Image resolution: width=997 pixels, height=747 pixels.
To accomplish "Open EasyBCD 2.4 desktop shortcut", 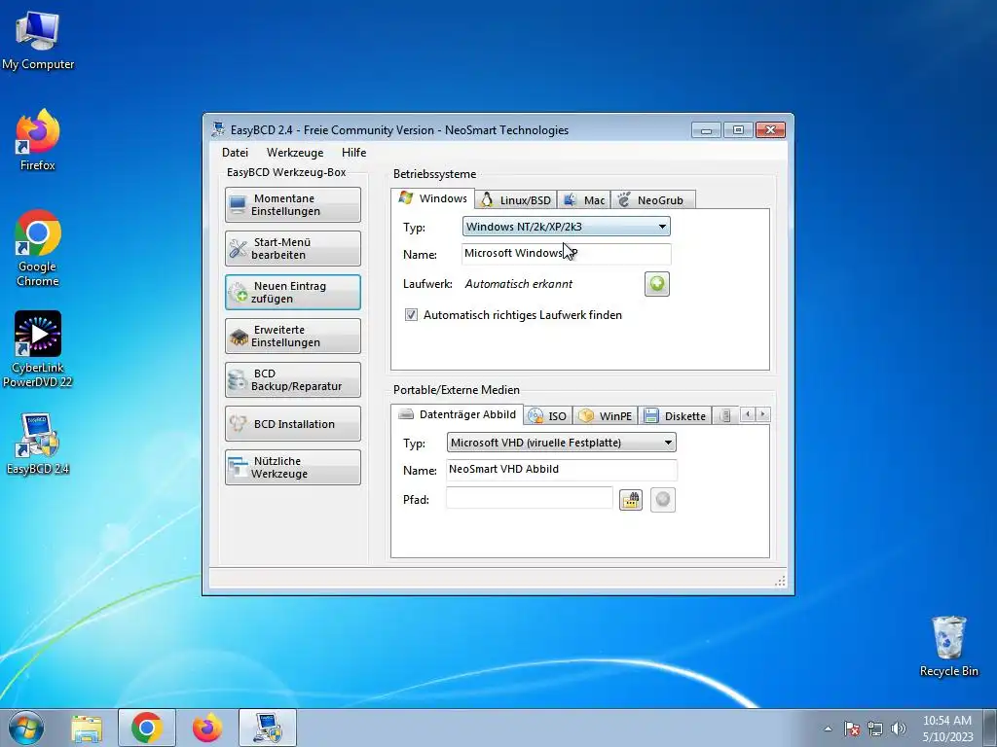I will [38, 444].
